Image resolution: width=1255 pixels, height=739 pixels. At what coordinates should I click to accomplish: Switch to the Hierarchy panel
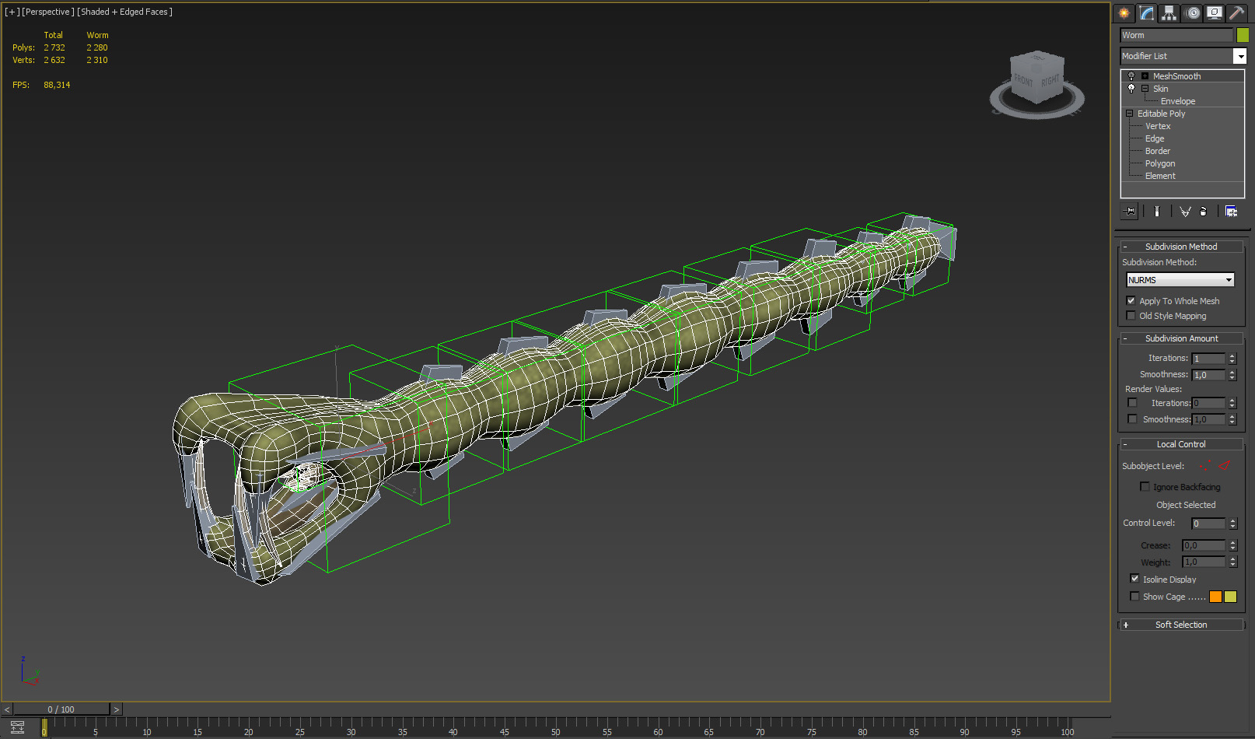(1169, 12)
